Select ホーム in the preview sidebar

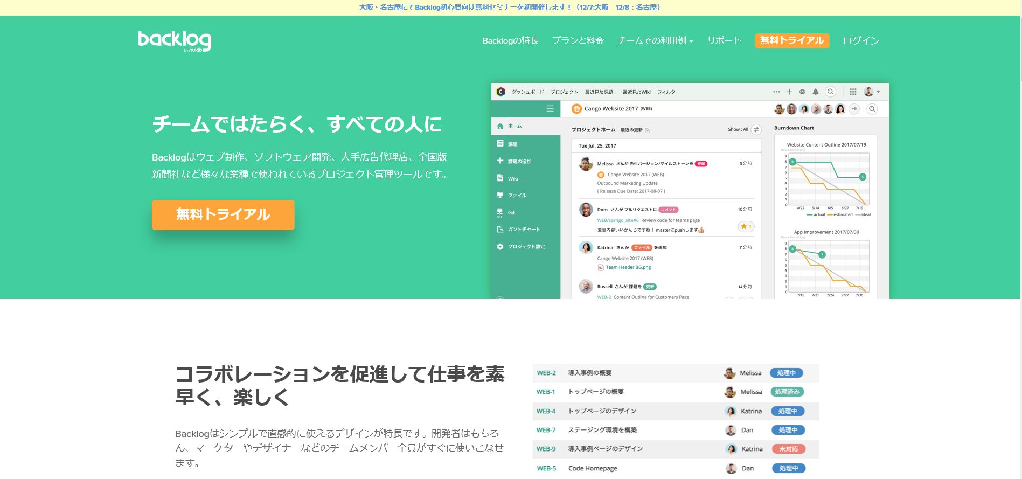coord(526,126)
